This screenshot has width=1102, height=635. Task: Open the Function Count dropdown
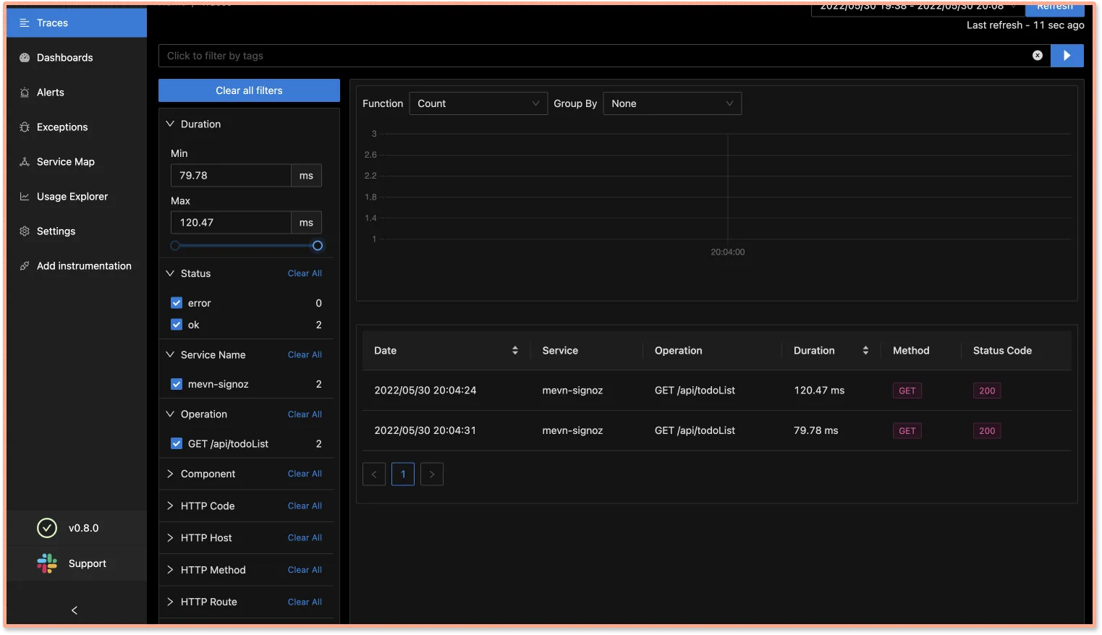(478, 103)
